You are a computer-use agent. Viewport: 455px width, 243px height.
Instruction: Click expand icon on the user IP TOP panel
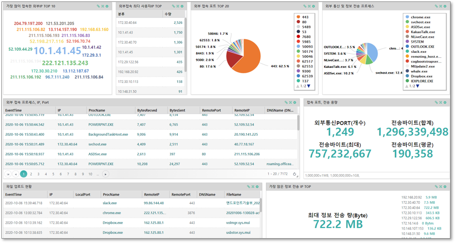178,6
